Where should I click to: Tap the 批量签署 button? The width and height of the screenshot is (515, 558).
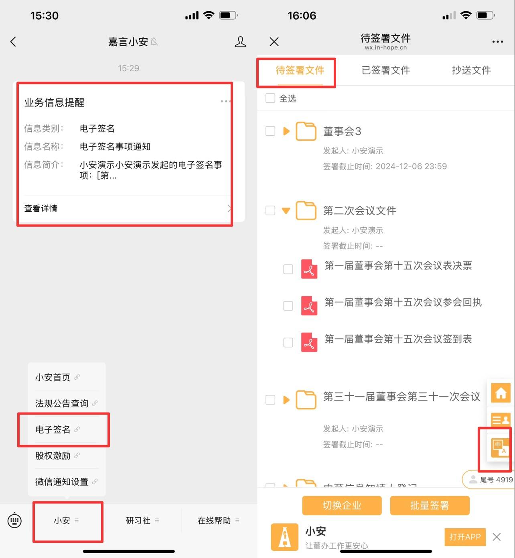tap(430, 505)
